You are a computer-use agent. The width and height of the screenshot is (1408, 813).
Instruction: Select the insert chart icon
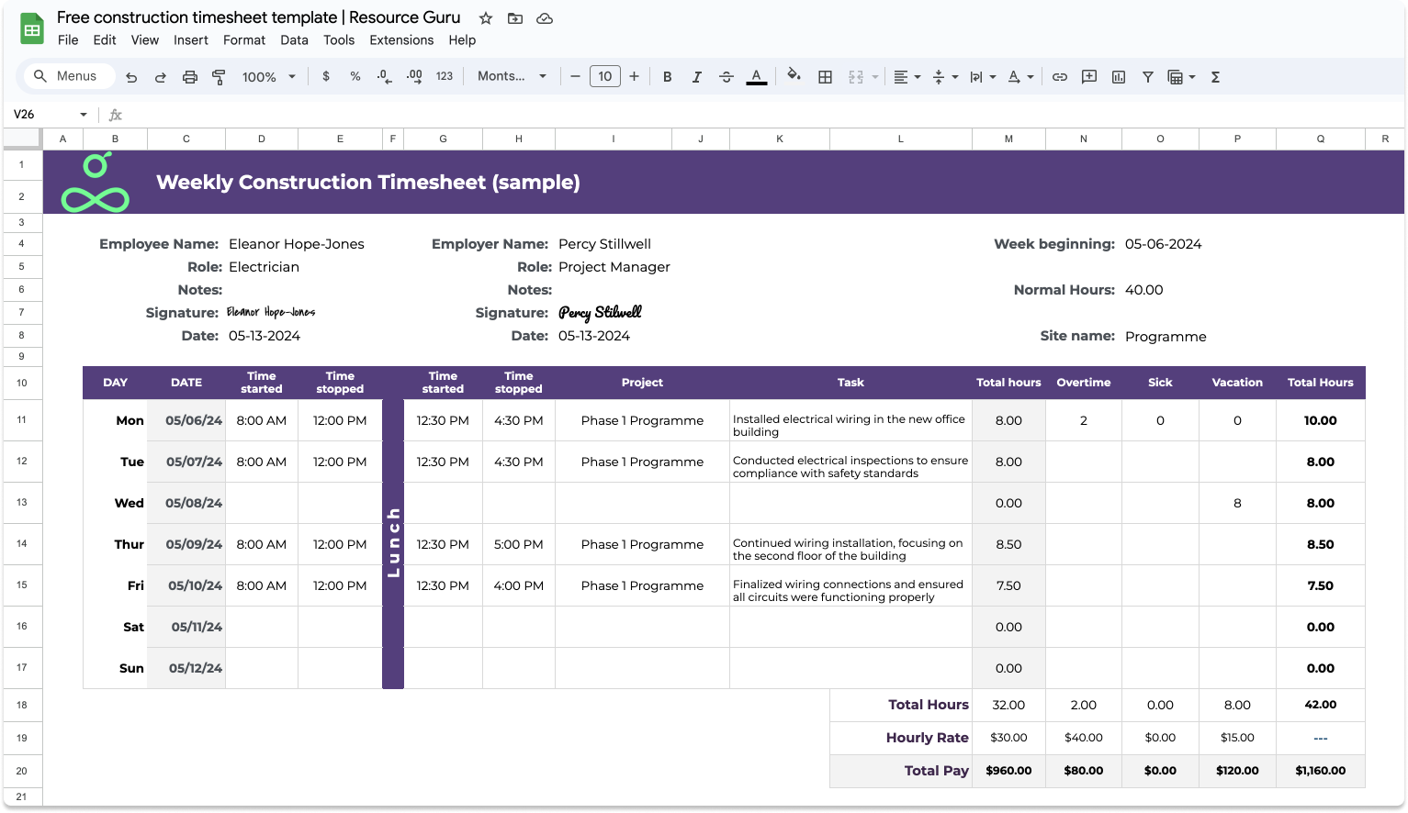(x=1118, y=76)
